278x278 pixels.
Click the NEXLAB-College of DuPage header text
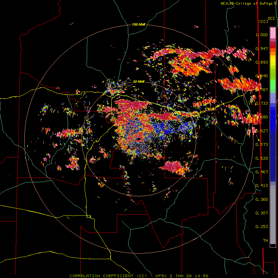point(247,3)
